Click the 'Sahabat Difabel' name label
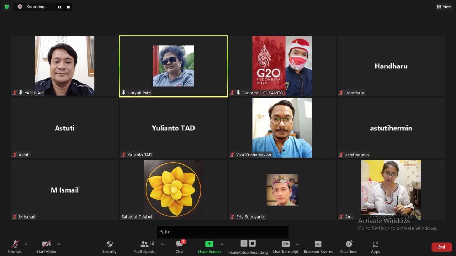This screenshot has width=456, height=256. [137, 217]
